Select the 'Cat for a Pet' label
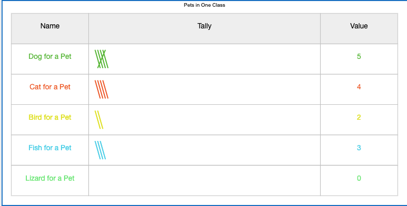Image resolution: width=407 pixels, height=206 pixels. [x=50, y=87]
